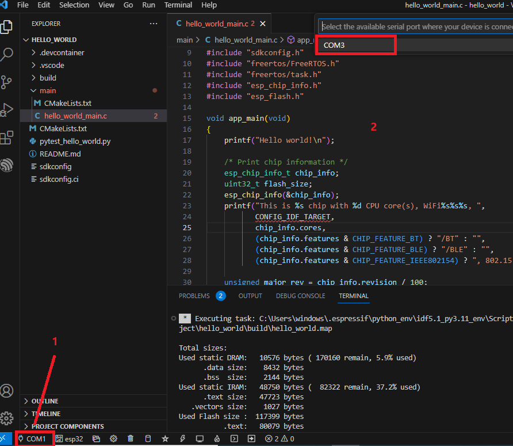This screenshot has width=513, height=446.
Task: Open the sdkconfig.ci file
Action: pyautogui.click(x=94, y=180)
